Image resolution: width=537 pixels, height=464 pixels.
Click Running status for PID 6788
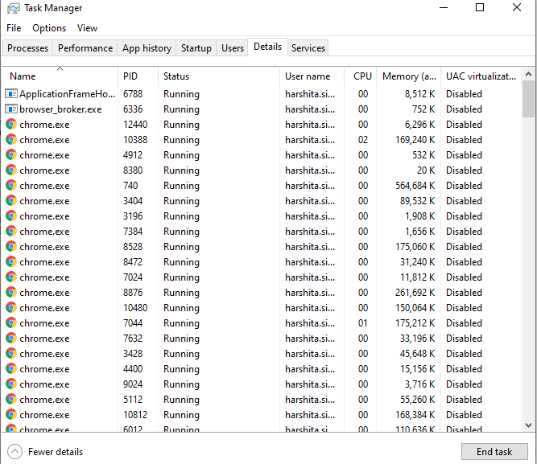181,94
